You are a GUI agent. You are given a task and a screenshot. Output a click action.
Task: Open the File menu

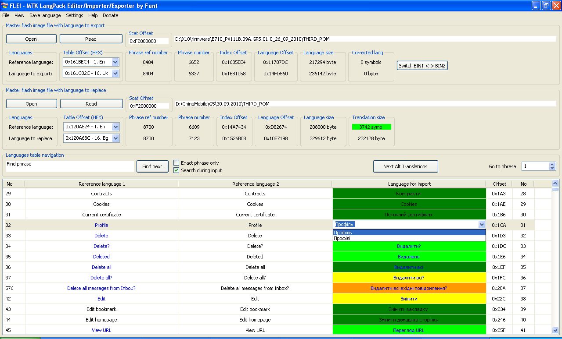pos(6,15)
